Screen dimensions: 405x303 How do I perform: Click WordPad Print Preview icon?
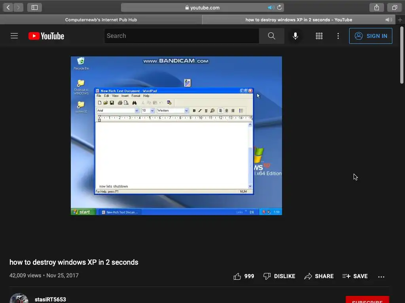click(126, 103)
